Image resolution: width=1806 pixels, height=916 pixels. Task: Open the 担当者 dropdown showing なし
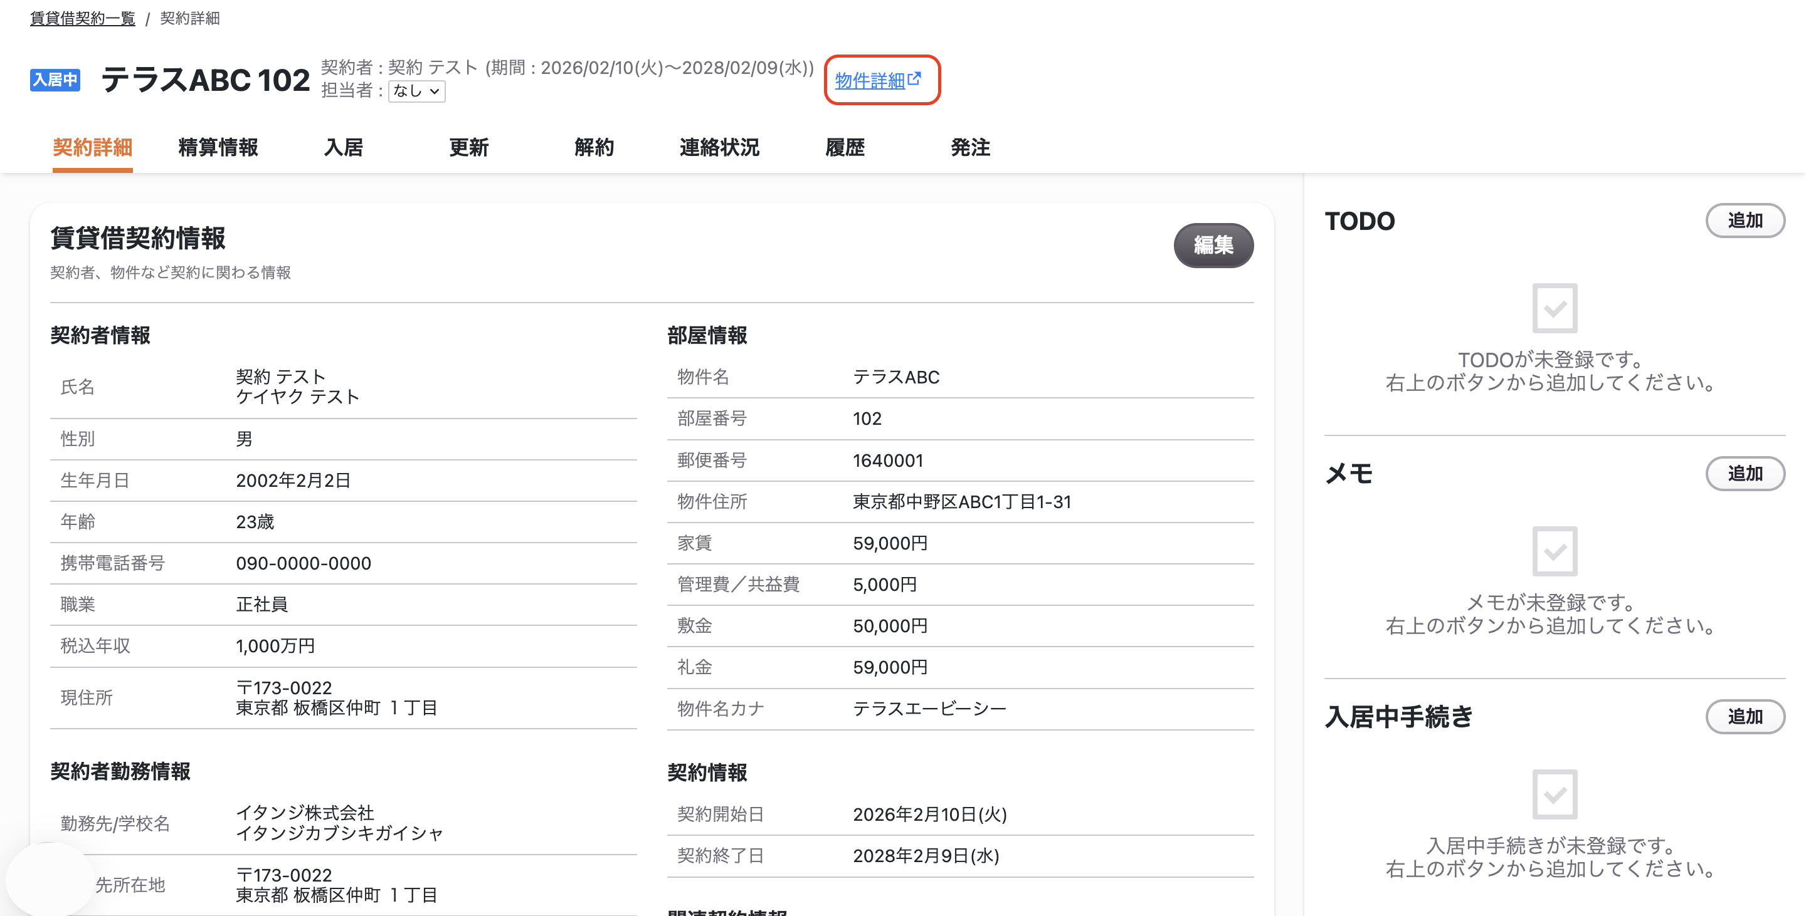pyautogui.click(x=416, y=91)
